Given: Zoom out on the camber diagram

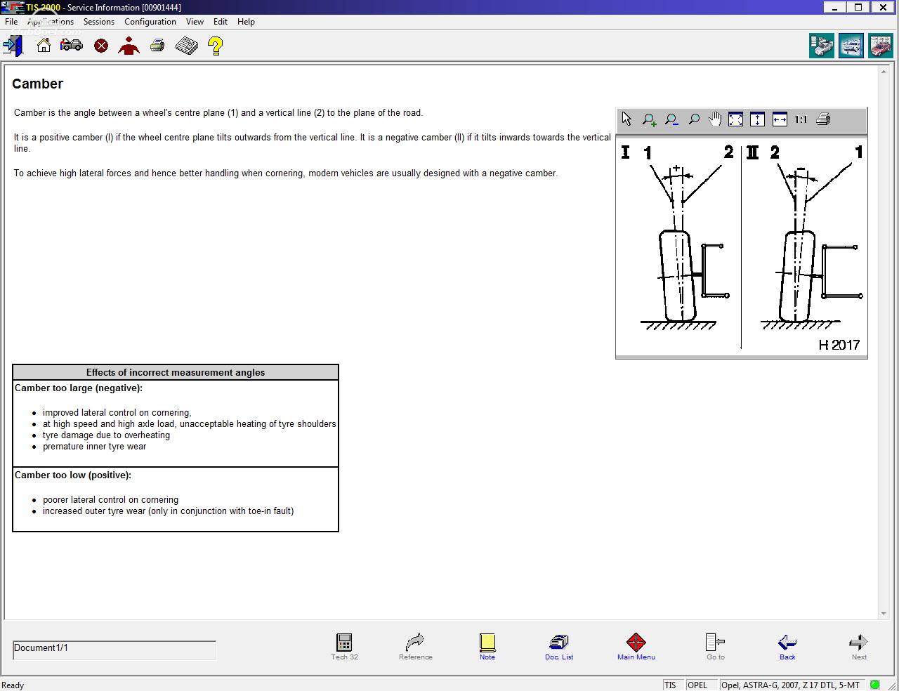Looking at the screenshot, I should [x=671, y=120].
